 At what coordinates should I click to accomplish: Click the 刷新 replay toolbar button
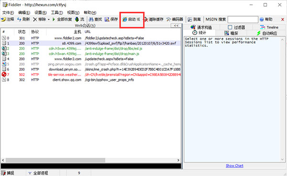[x=23, y=19]
